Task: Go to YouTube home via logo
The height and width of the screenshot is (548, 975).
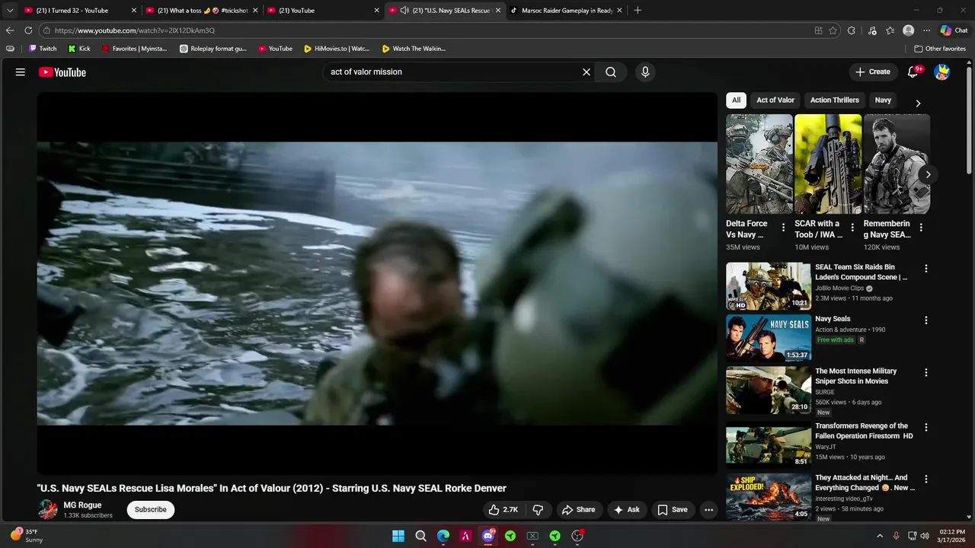Action: click(62, 72)
